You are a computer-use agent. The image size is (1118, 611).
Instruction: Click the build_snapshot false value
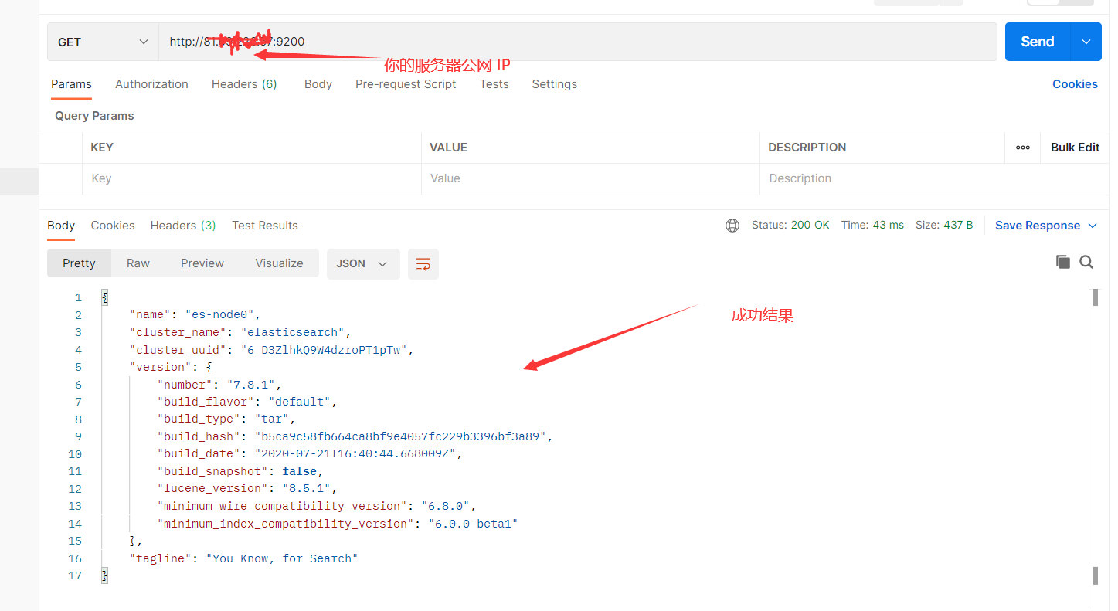click(x=300, y=471)
